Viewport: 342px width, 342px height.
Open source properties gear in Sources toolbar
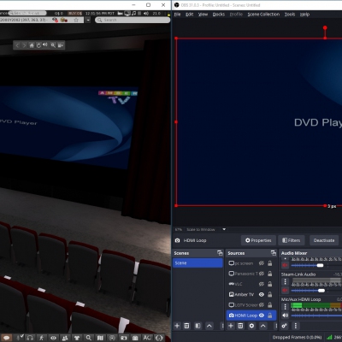(251, 326)
